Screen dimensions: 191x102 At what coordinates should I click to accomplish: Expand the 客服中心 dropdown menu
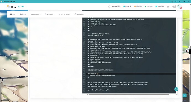coord(79,14)
